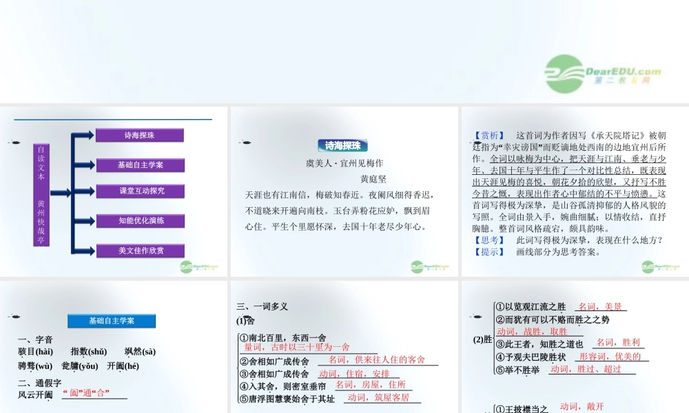The height and width of the screenshot is (413, 689).
Task: Click the red answer “阖”通“合”
Action: pos(85,393)
